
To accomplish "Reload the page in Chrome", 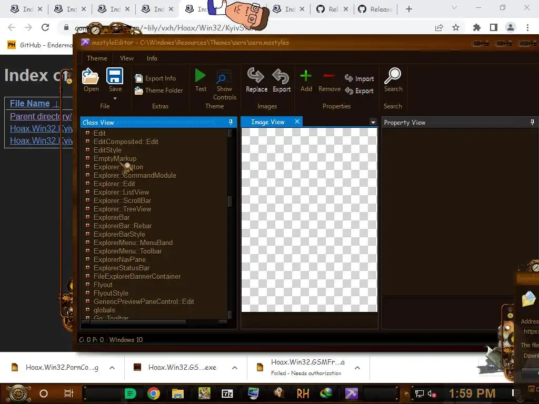I will 45,27.
